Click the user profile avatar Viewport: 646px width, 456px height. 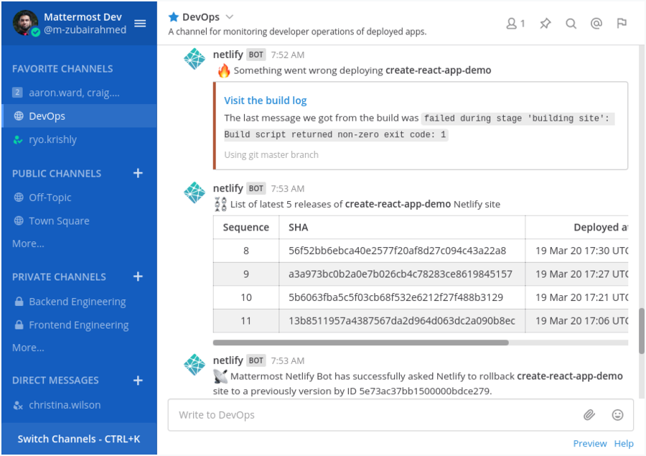click(x=26, y=23)
